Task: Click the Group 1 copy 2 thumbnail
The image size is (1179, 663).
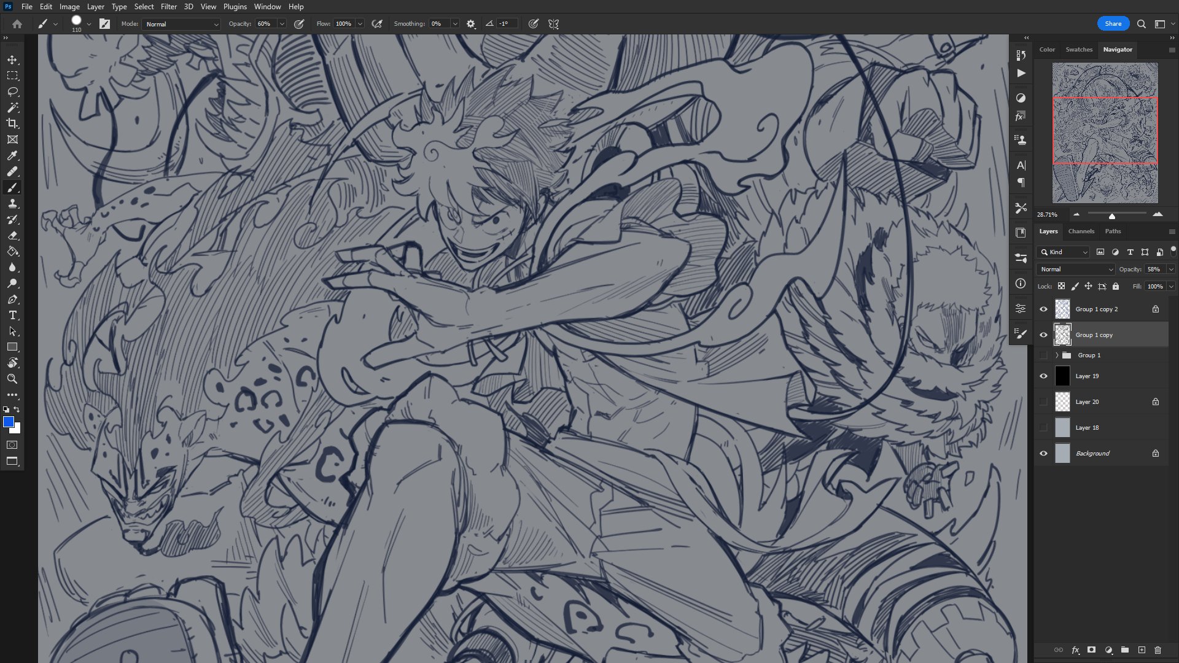Action: click(x=1062, y=309)
